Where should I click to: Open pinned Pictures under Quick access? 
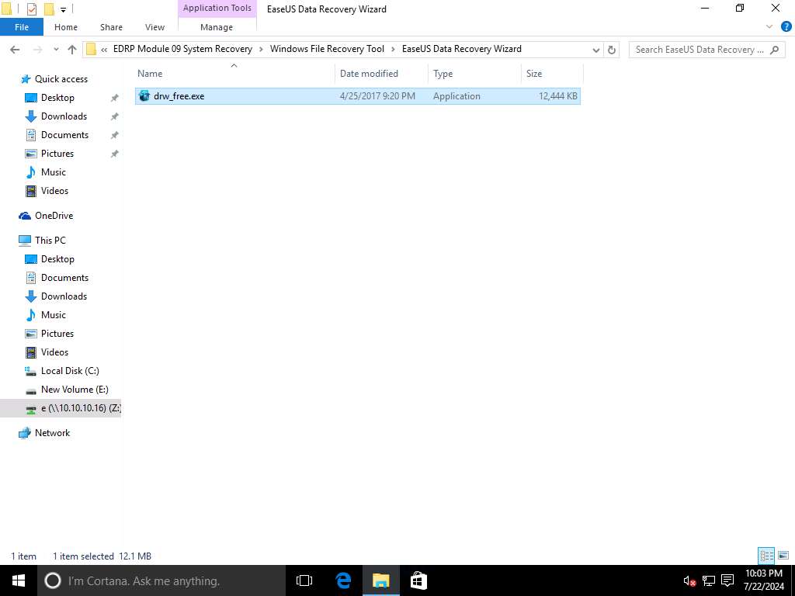(x=57, y=154)
